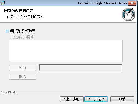Click the 删除 button

[x=23, y=77]
